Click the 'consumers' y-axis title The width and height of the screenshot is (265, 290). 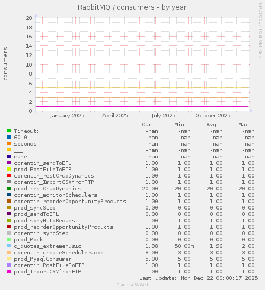[5, 64]
